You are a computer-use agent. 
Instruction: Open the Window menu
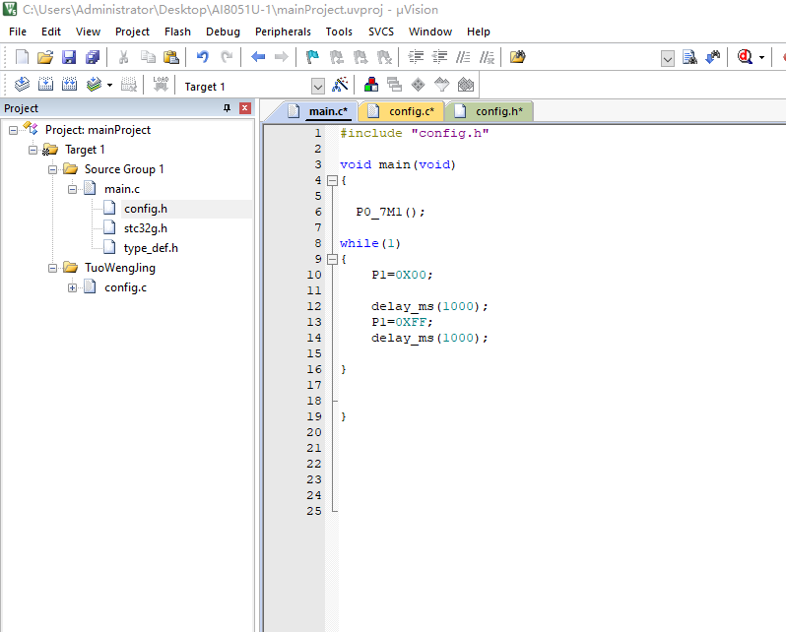(430, 32)
